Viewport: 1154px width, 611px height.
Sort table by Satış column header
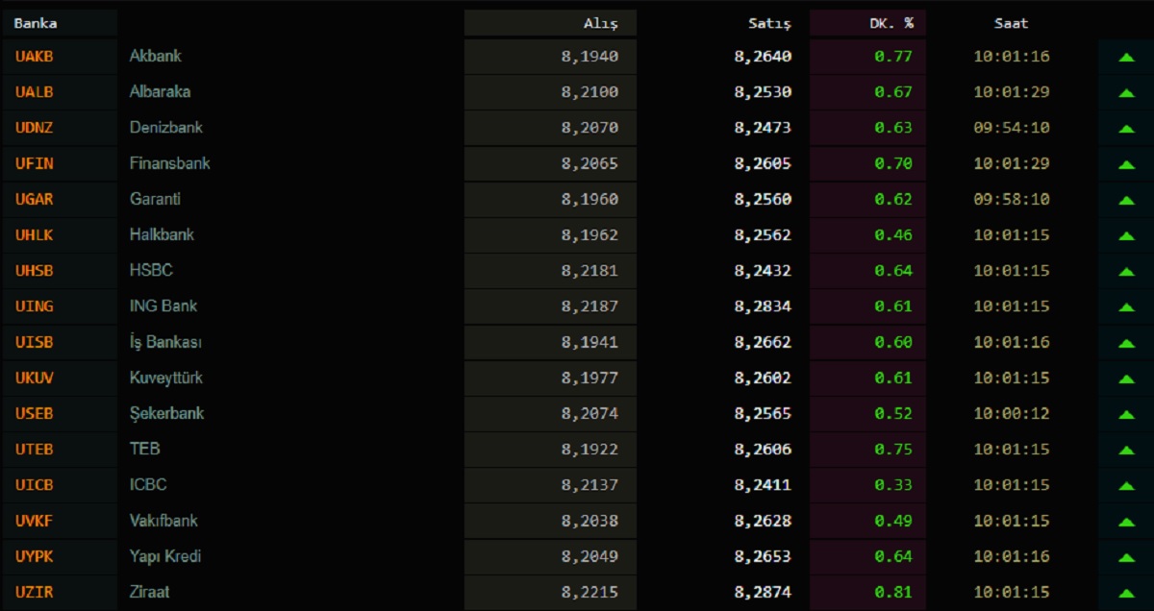coord(769,23)
